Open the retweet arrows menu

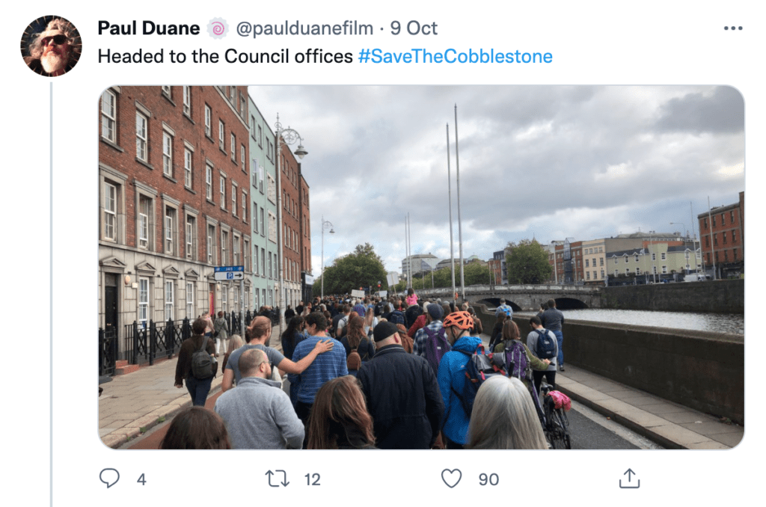[x=277, y=479]
